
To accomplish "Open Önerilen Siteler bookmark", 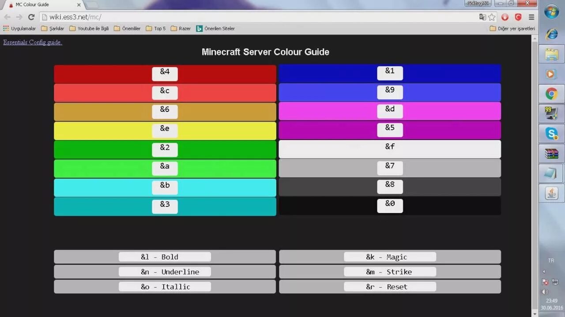I will tap(215, 29).
